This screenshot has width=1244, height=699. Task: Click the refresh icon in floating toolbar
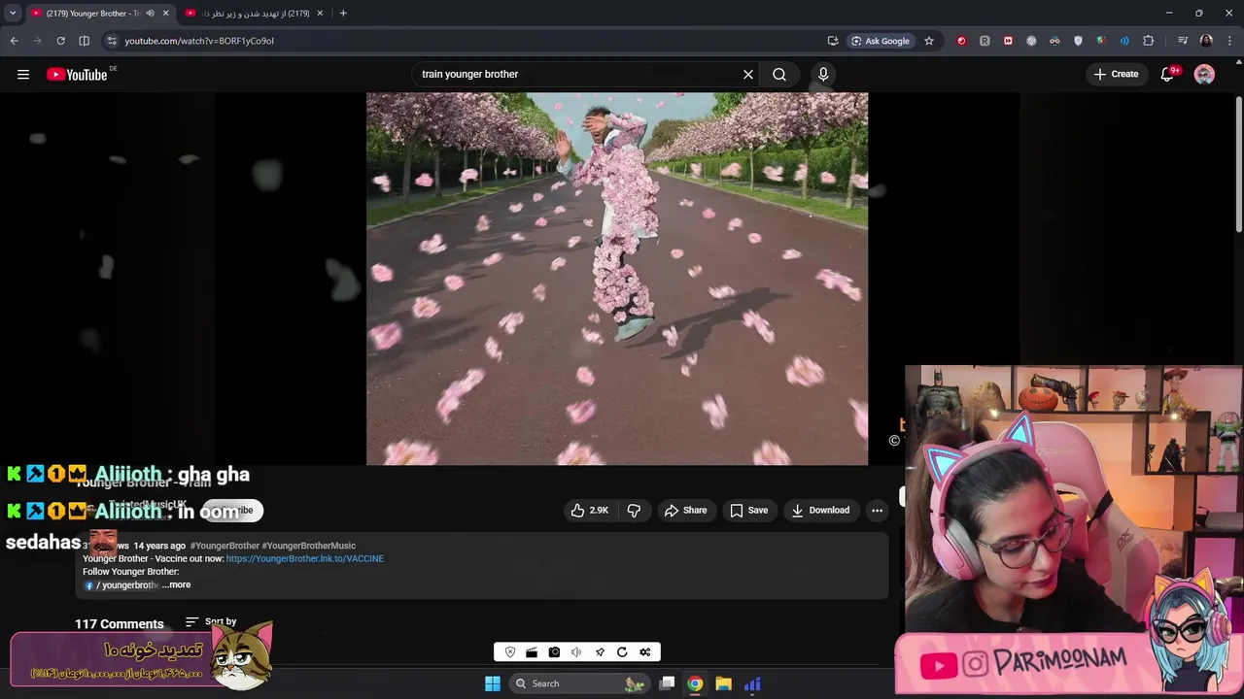pos(622,652)
